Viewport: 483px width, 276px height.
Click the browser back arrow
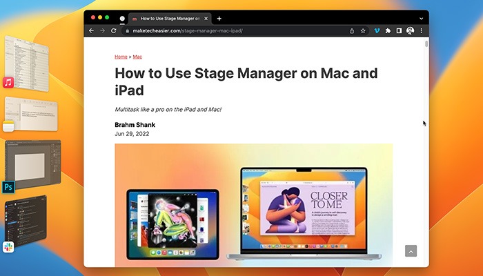tap(91, 31)
